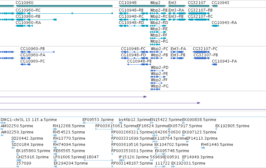Image resolution: width=266 pixels, height=168 pixels.
Task: Select protein Wbp2-PE
Action: 158,77
